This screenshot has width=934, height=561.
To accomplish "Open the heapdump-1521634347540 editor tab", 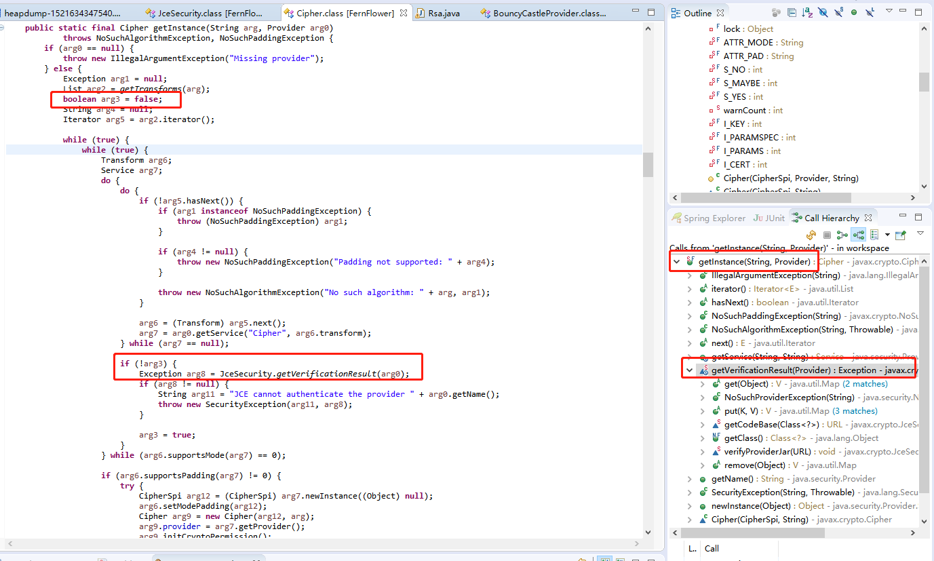I will pos(63,13).
